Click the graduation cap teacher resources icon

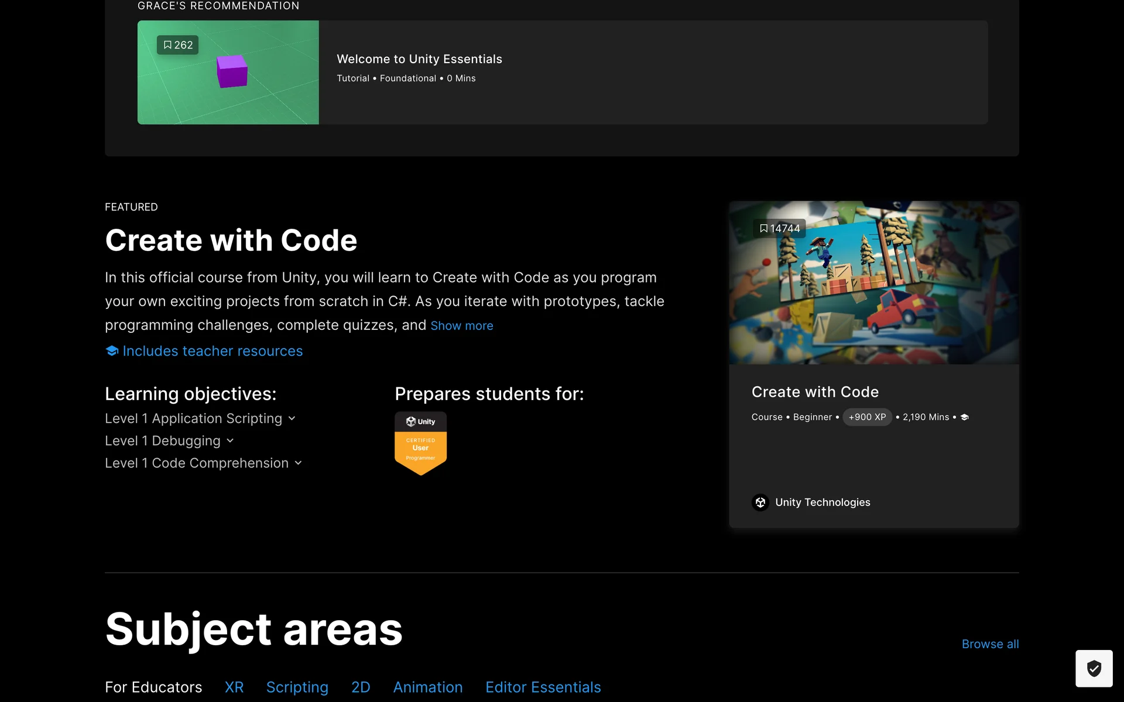[x=112, y=351]
